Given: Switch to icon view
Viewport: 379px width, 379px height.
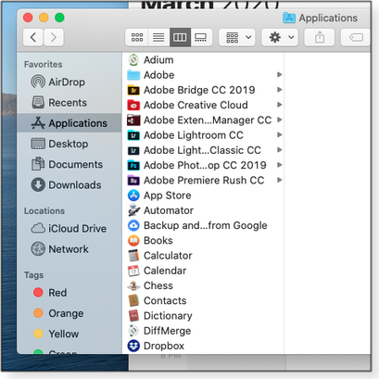Looking at the screenshot, I should [x=137, y=37].
